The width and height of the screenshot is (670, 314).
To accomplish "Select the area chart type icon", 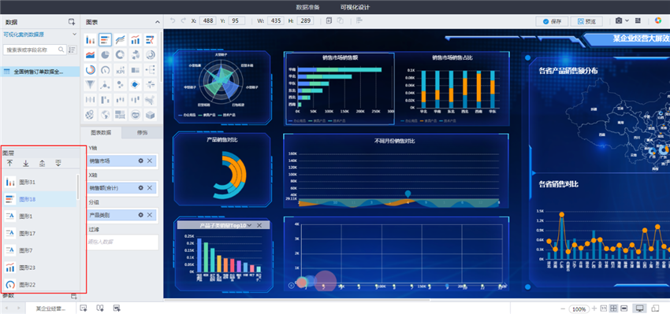I will point(90,55).
